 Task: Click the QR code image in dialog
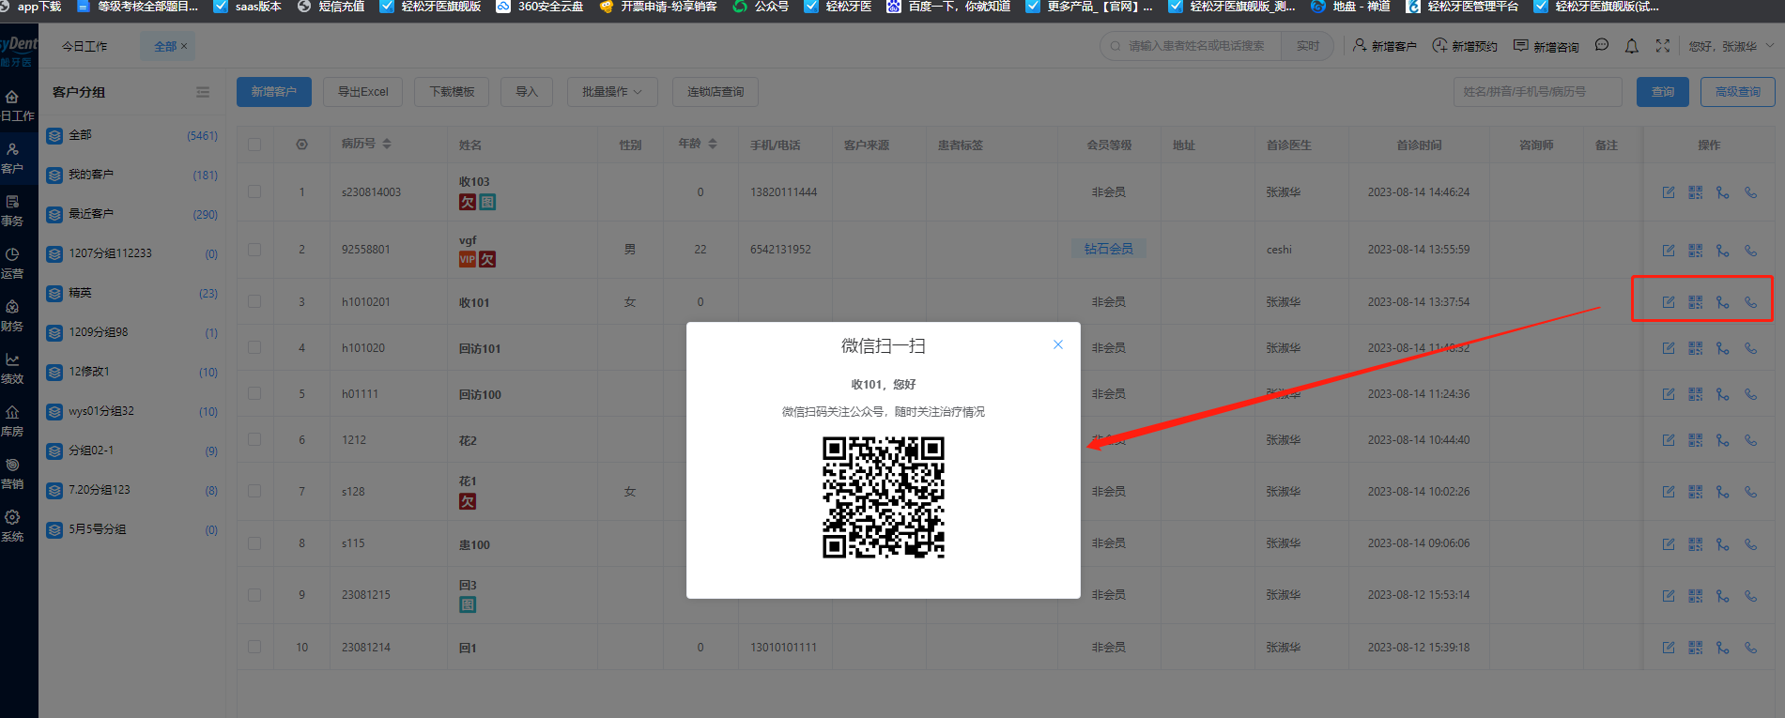coord(884,497)
